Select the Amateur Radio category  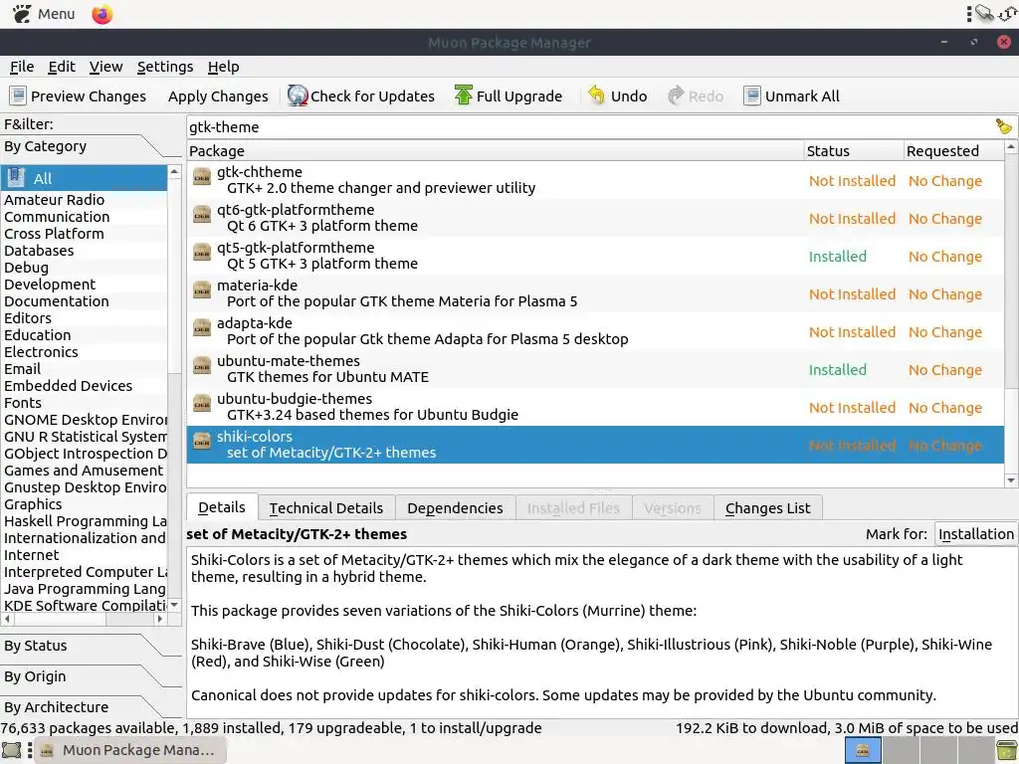84,199
